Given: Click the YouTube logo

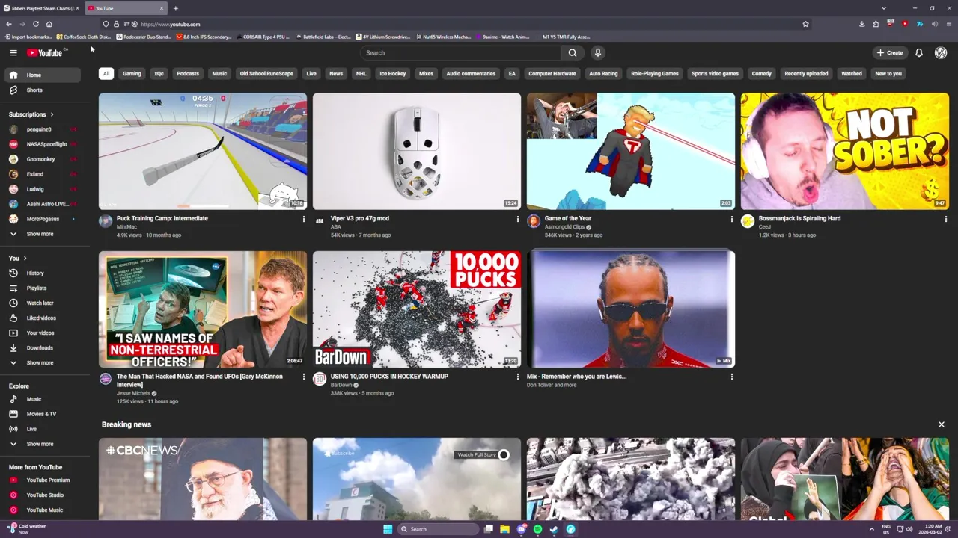Looking at the screenshot, I should click(45, 52).
